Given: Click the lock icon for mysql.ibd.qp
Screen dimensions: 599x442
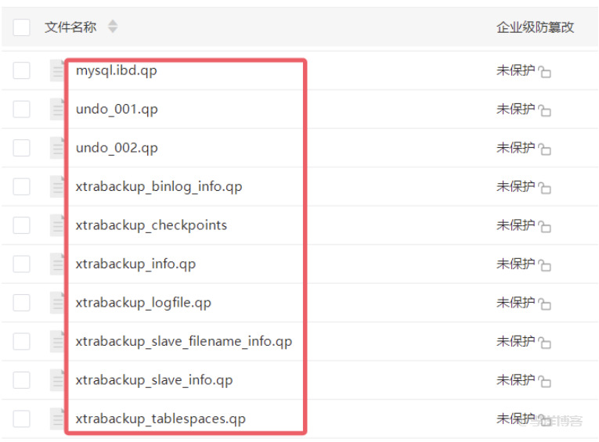Looking at the screenshot, I should pyautogui.click(x=545, y=72).
